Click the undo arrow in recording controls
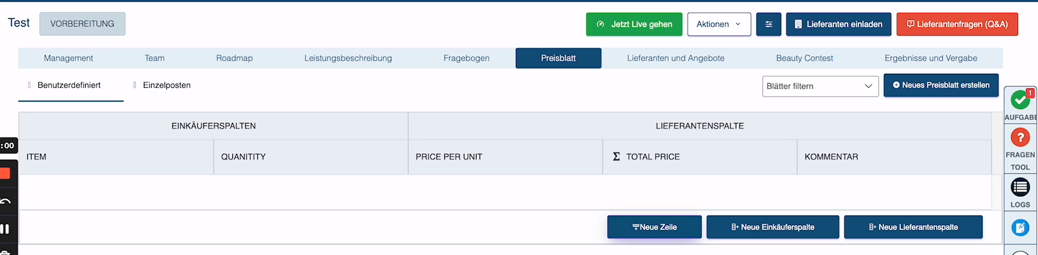The image size is (1038, 255). pyautogui.click(x=5, y=202)
